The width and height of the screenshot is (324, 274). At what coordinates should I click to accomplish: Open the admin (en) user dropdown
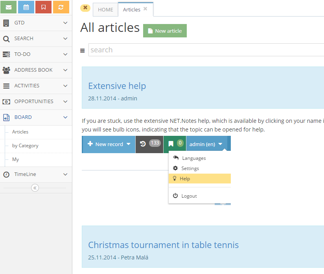click(x=206, y=144)
